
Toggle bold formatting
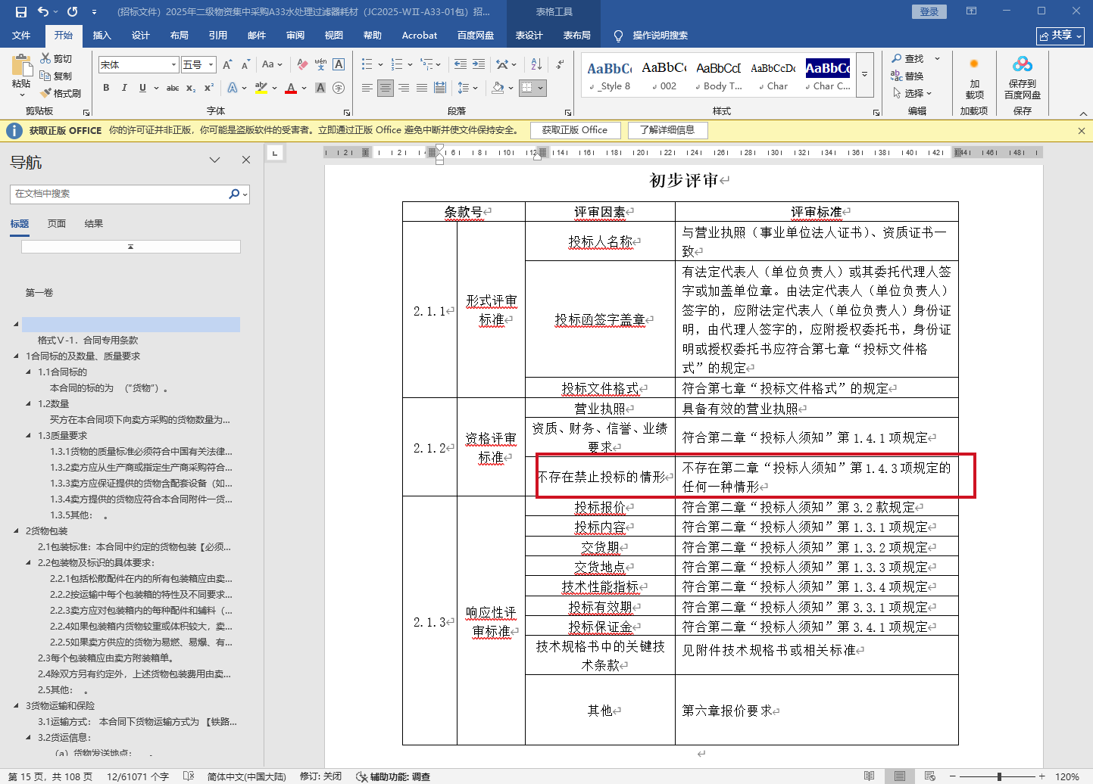pyautogui.click(x=106, y=88)
